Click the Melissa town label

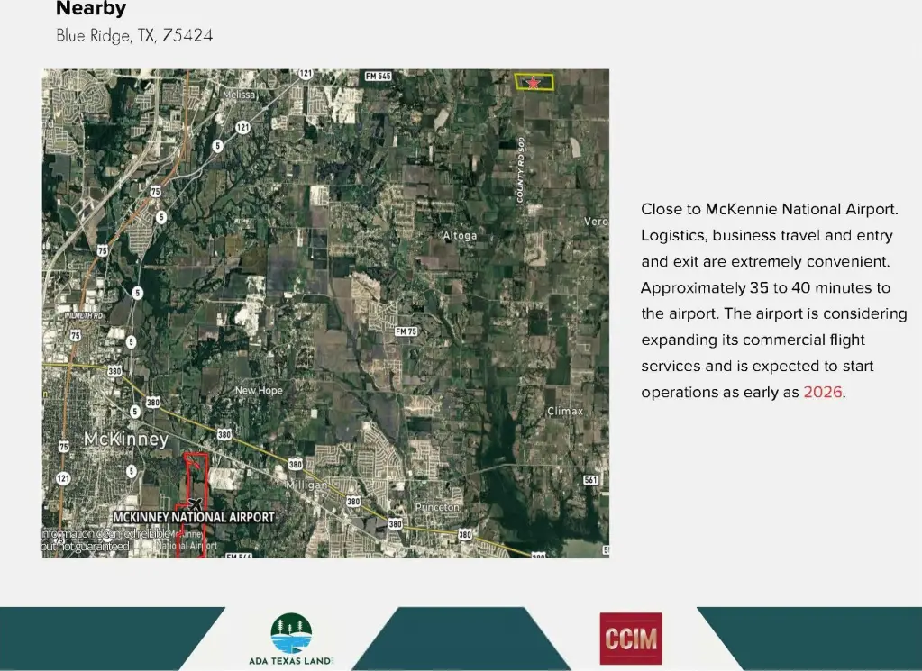[240, 95]
